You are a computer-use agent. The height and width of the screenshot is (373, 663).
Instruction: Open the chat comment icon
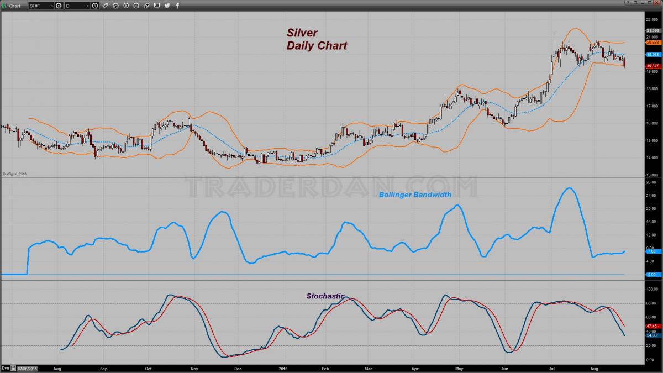(x=156, y=6)
